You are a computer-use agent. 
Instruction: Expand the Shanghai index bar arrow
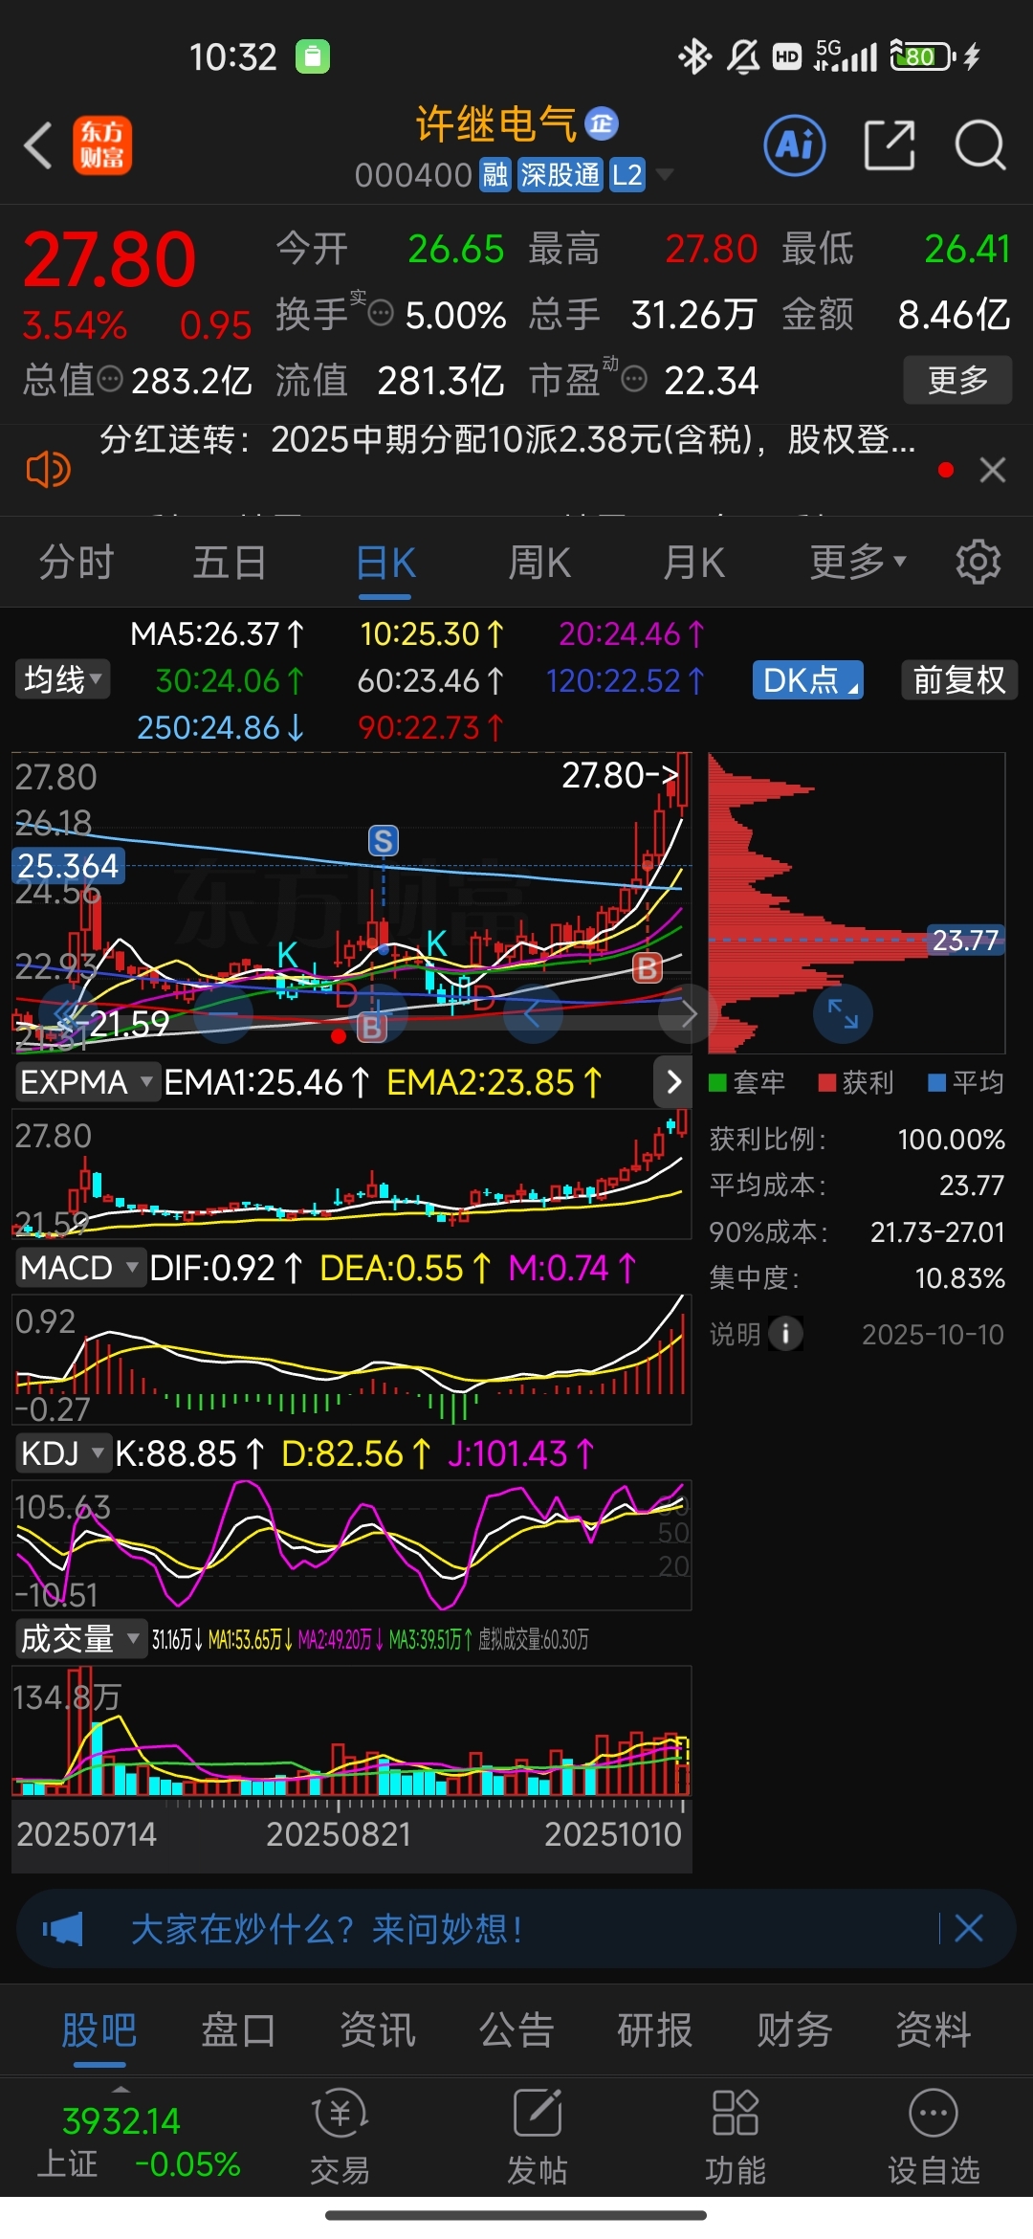pyautogui.click(x=121, y=2089)
